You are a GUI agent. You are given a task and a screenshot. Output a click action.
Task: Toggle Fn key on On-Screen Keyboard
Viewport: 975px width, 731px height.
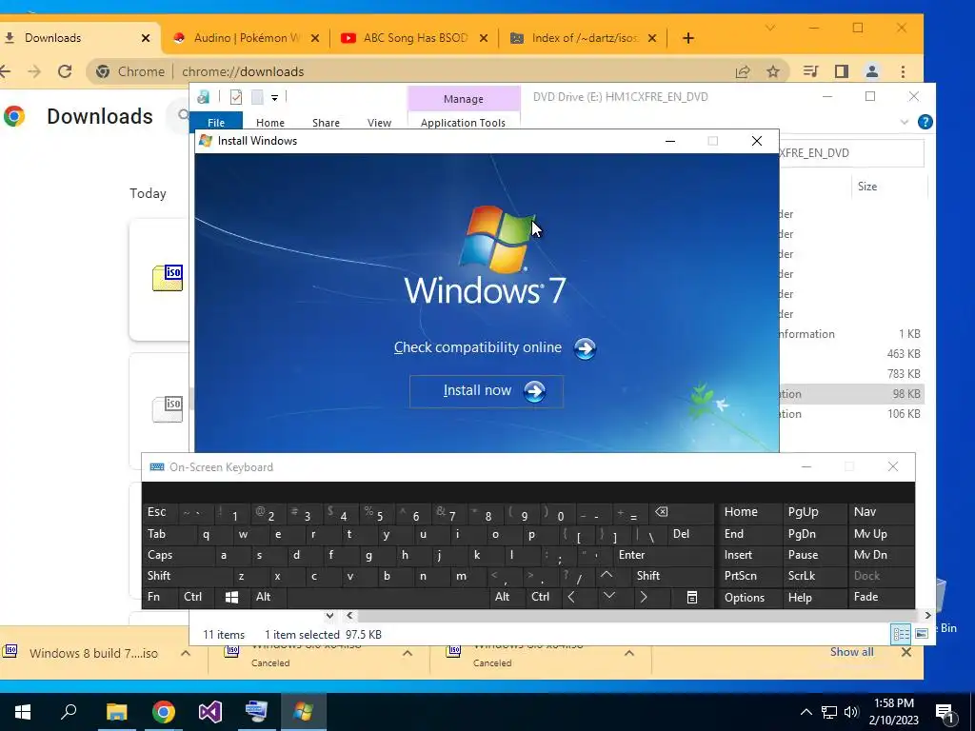pyautogui.click(x=159, y=597)
